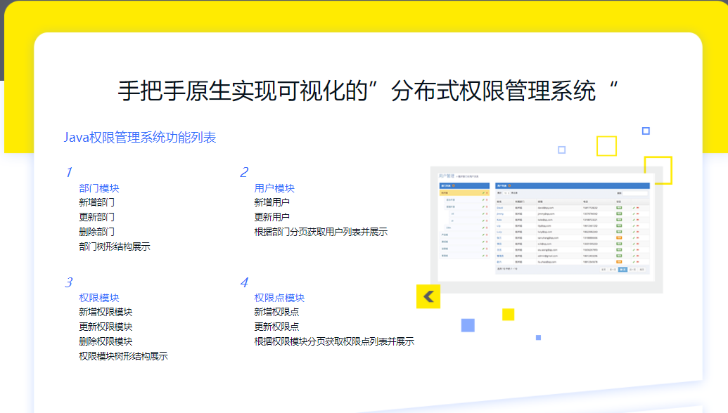Click the red delete icon on the highlighted department row
Screen dimensions: 728x413
pos(487,192)
